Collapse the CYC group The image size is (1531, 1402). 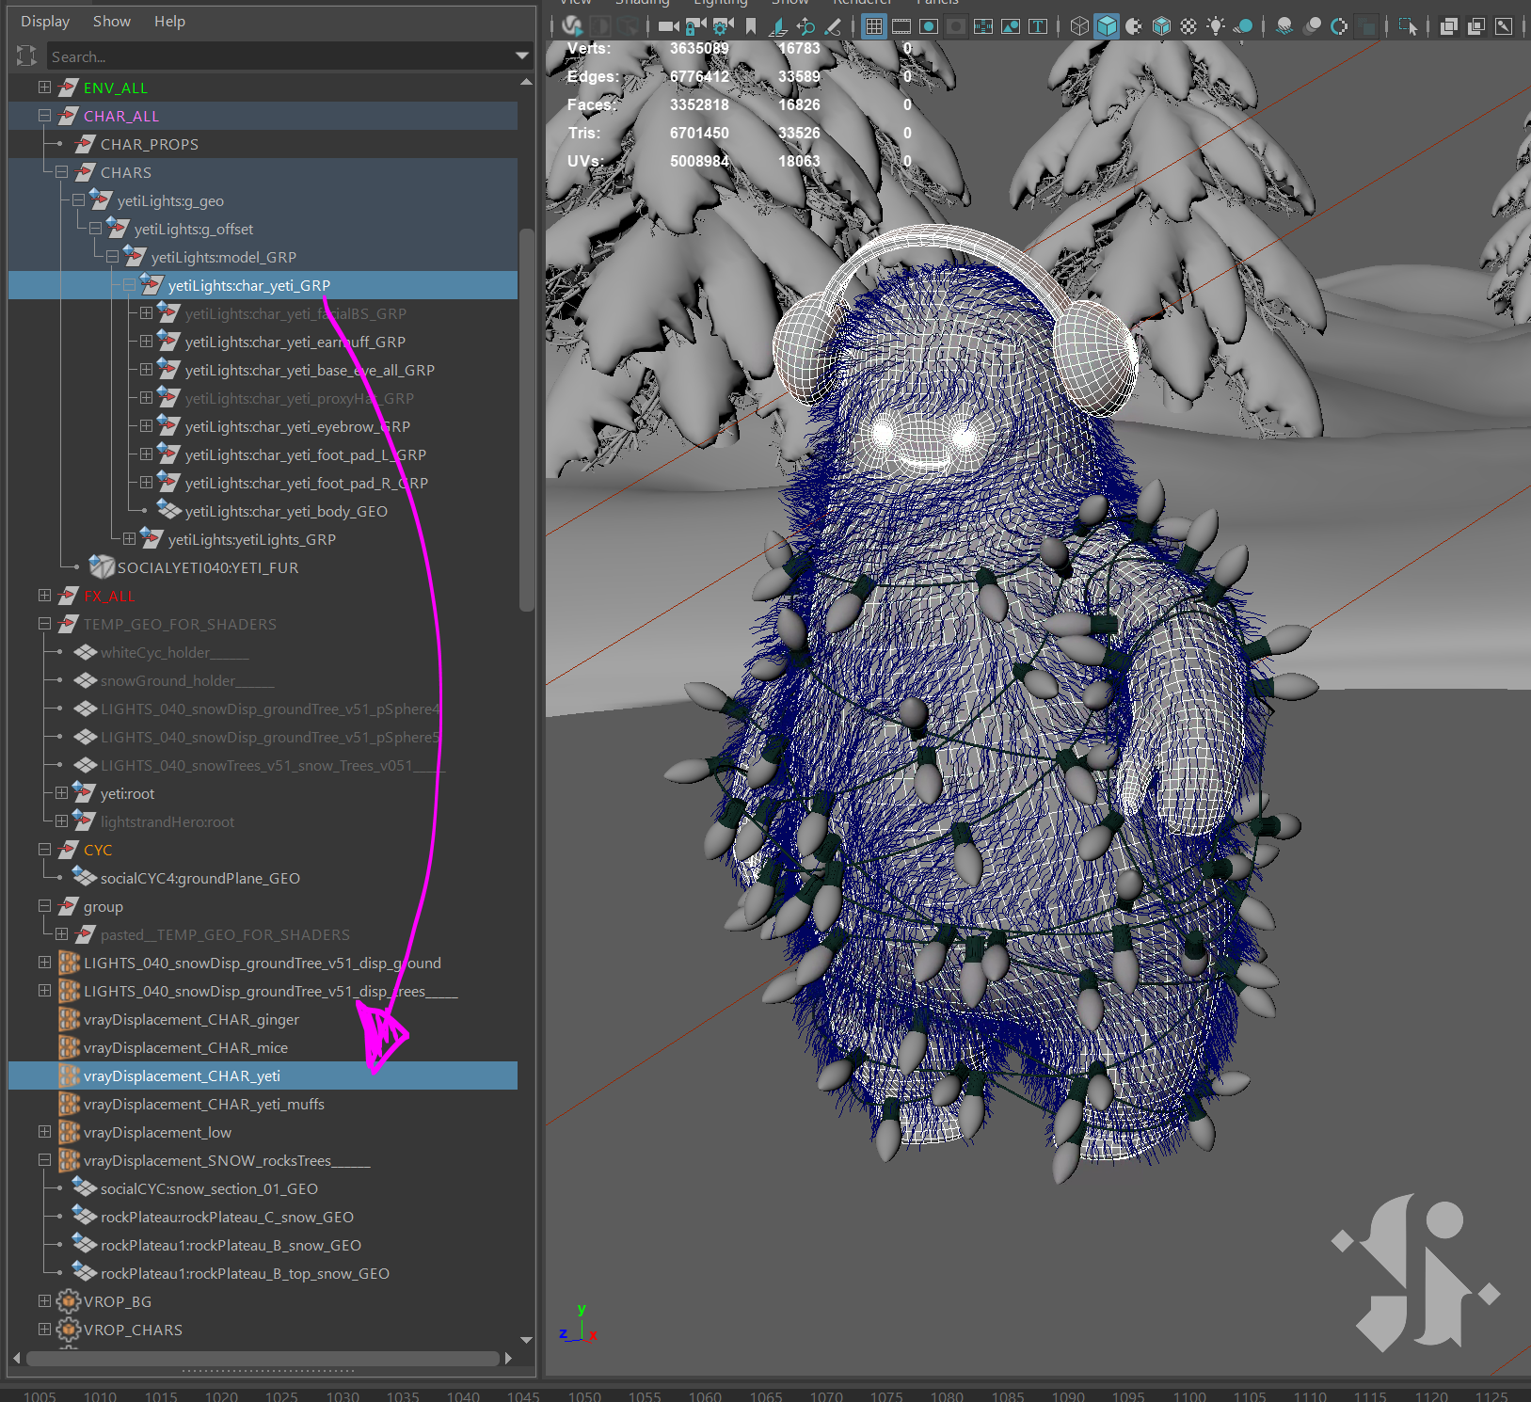click(44, 850)
